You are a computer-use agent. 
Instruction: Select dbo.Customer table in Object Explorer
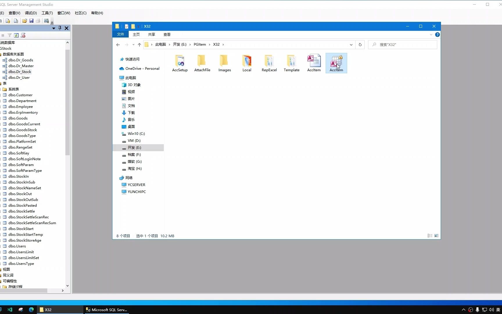coord(21,95)
